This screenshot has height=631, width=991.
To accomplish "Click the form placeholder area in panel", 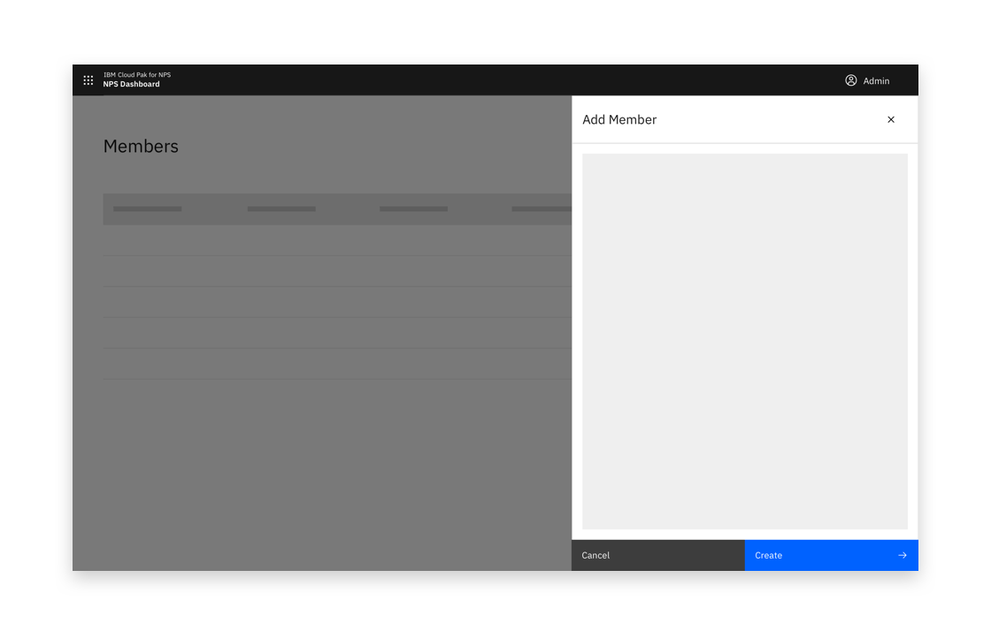I will tap(745, 340).
